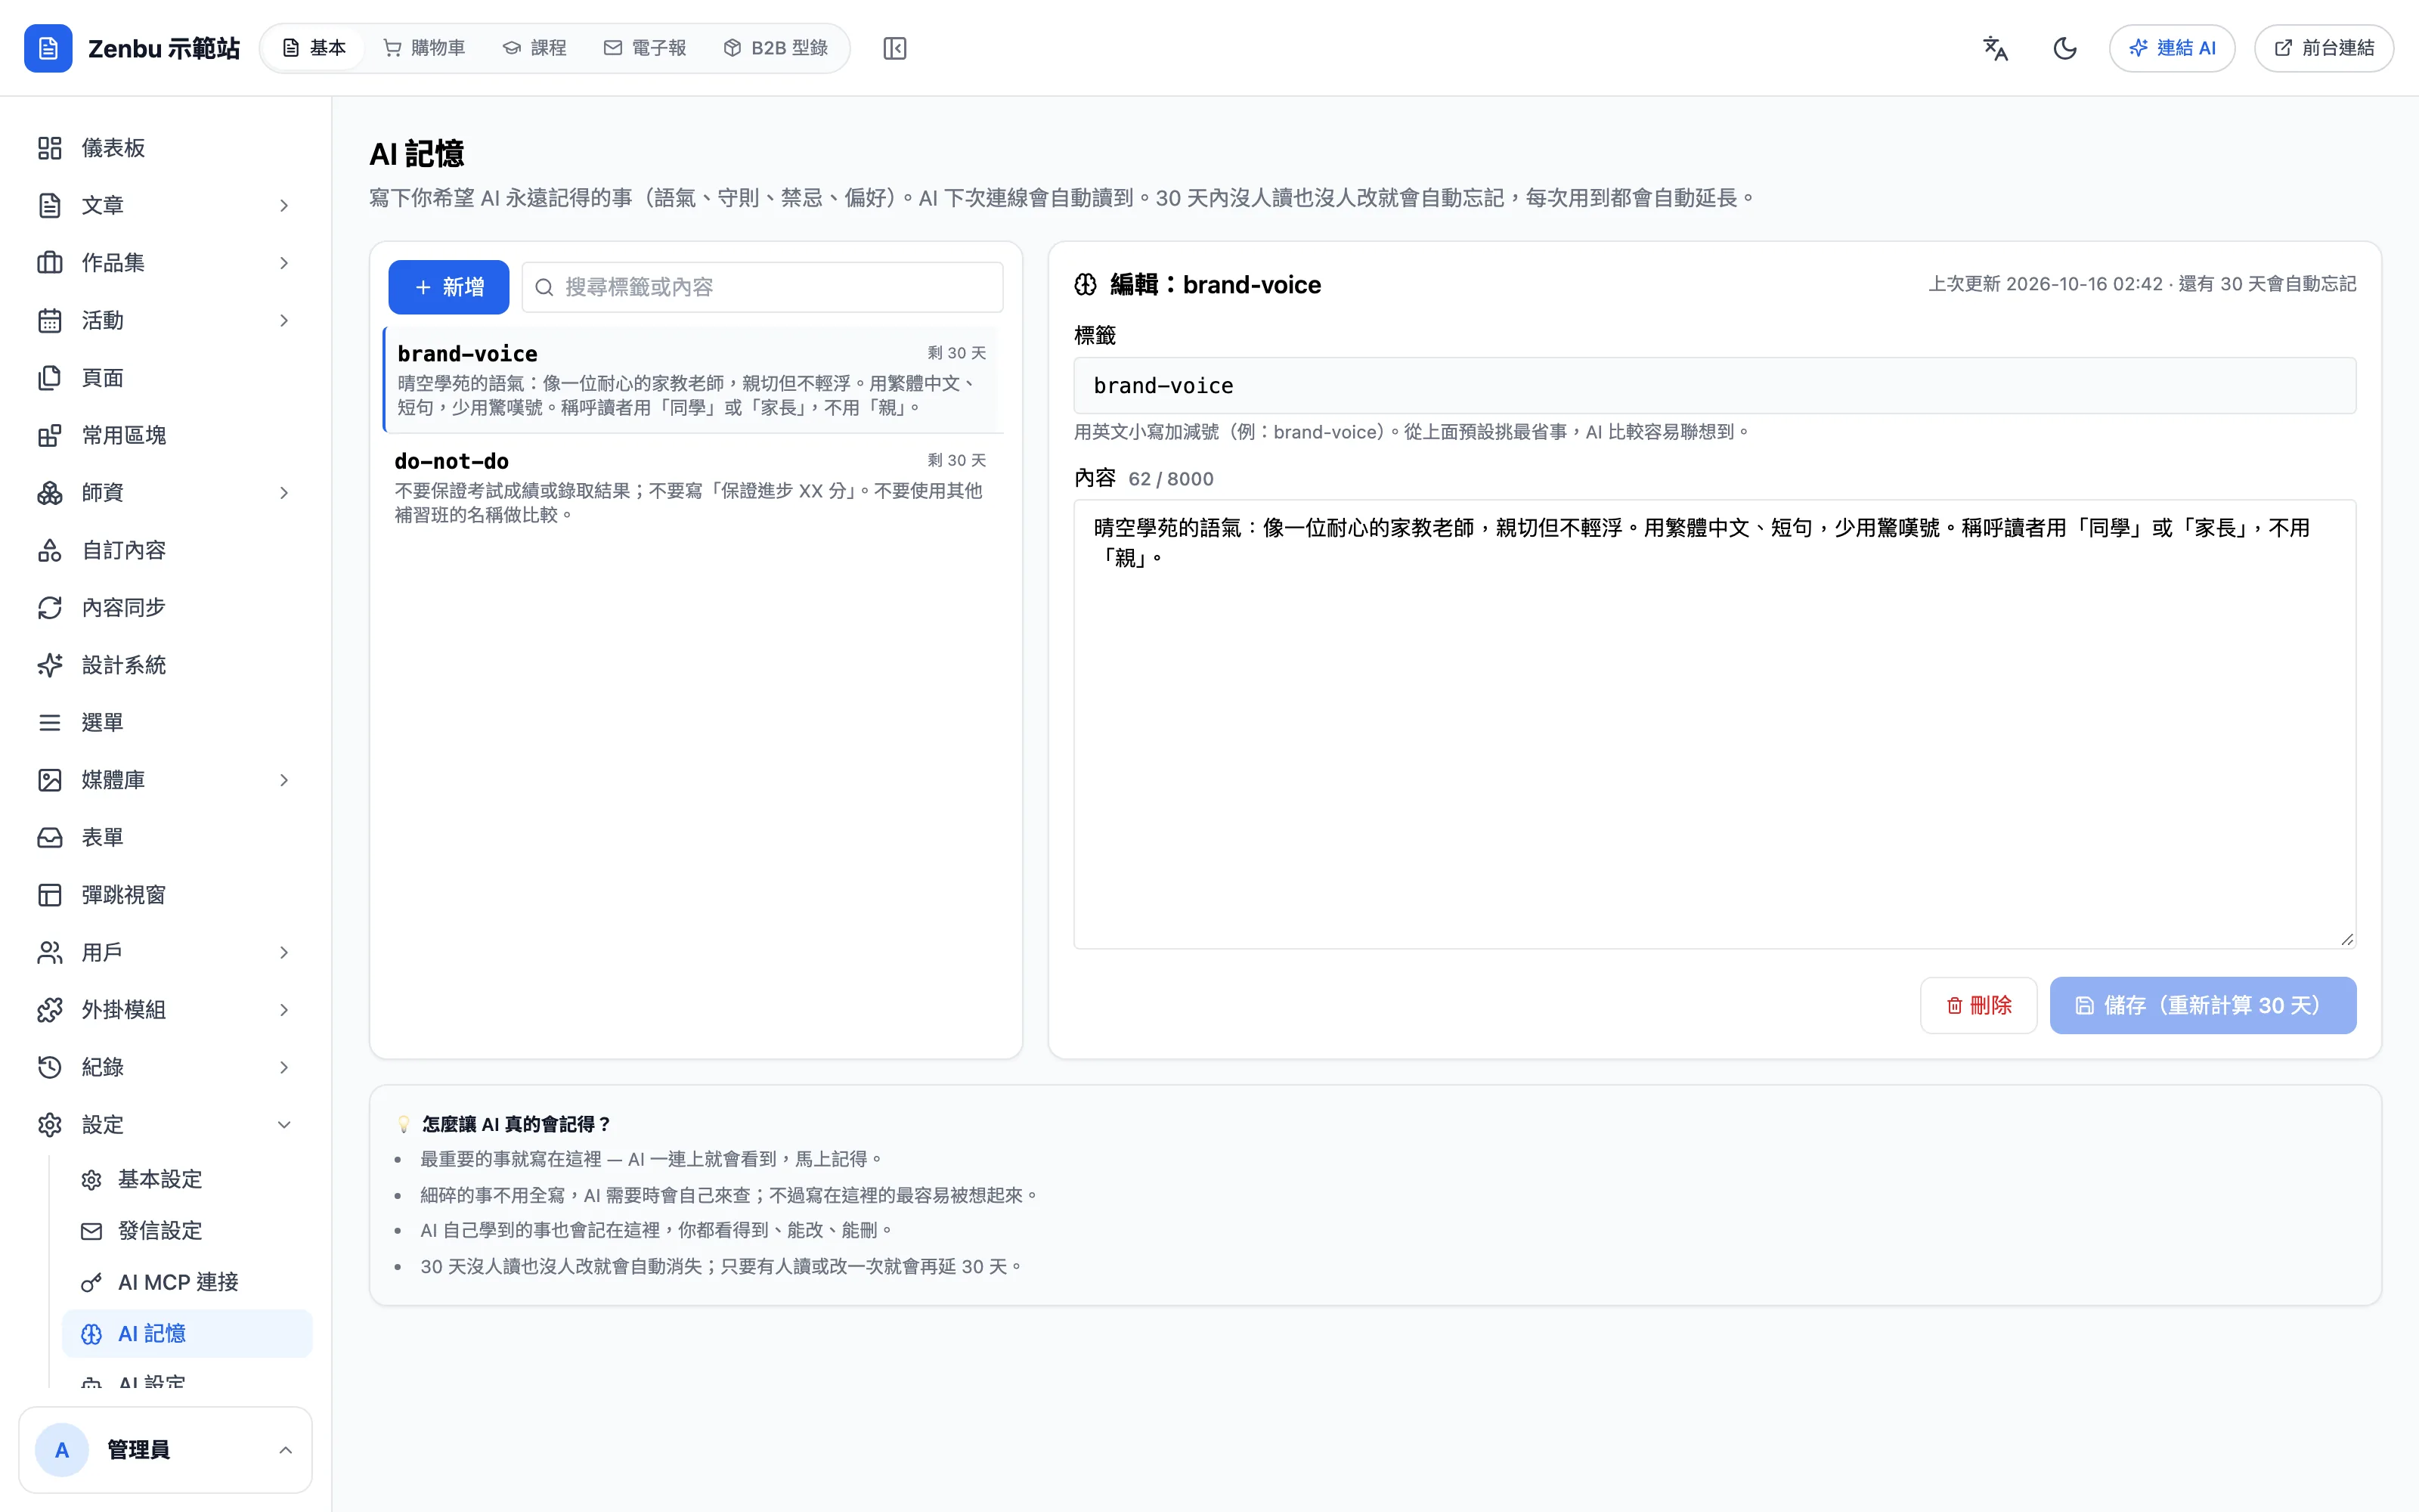Screen dimensions: 2419x1512
Task: Click 儲存(重新計算 30 天) save button
Action: pyautogui.click(x=2203, y=1005)
